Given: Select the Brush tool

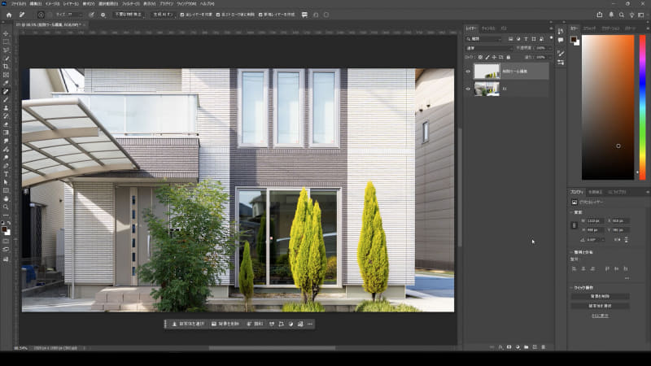Looking at the screenshot, I should point(6,100).
